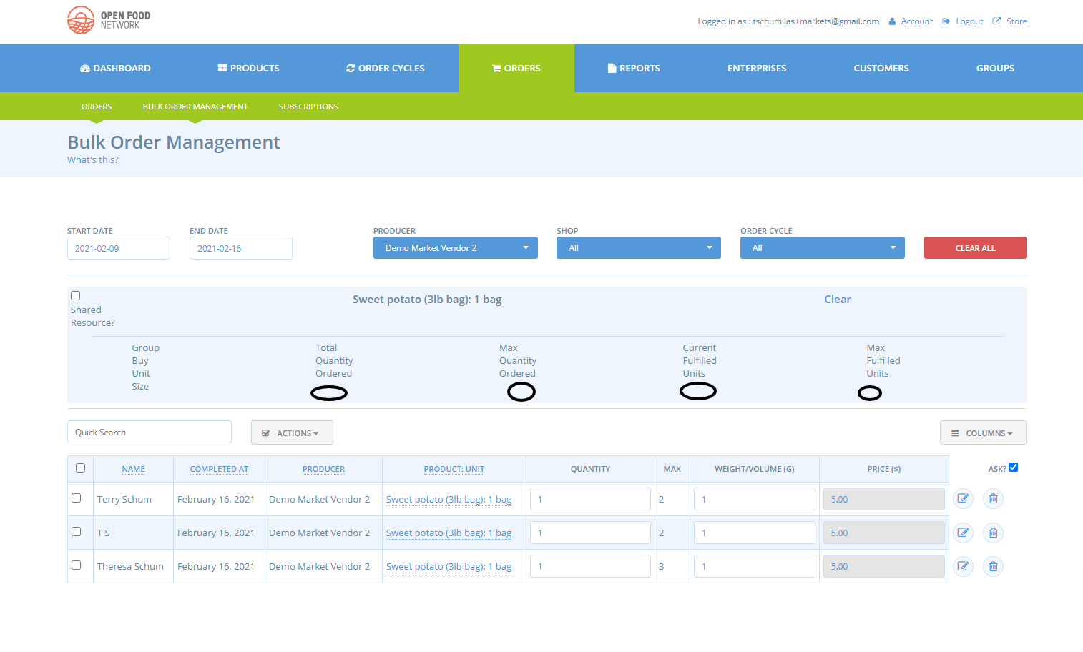1083x652 pixels.
Task: Delete Terry Schum's order line
Action: click(993, 498)
